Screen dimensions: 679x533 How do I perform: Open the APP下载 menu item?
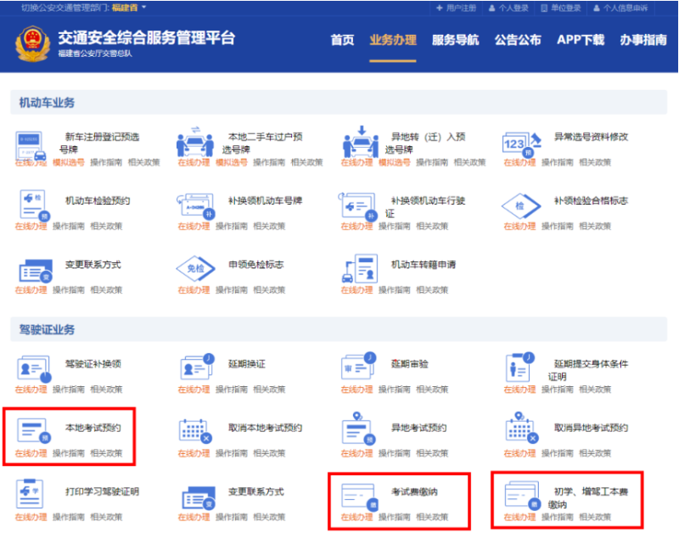coord(581,40)
